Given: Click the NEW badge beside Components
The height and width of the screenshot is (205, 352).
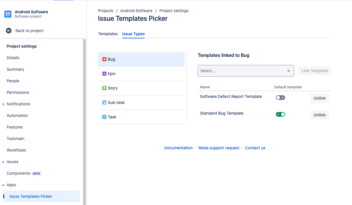Looking at the screenshot, I should pos(37,174).
